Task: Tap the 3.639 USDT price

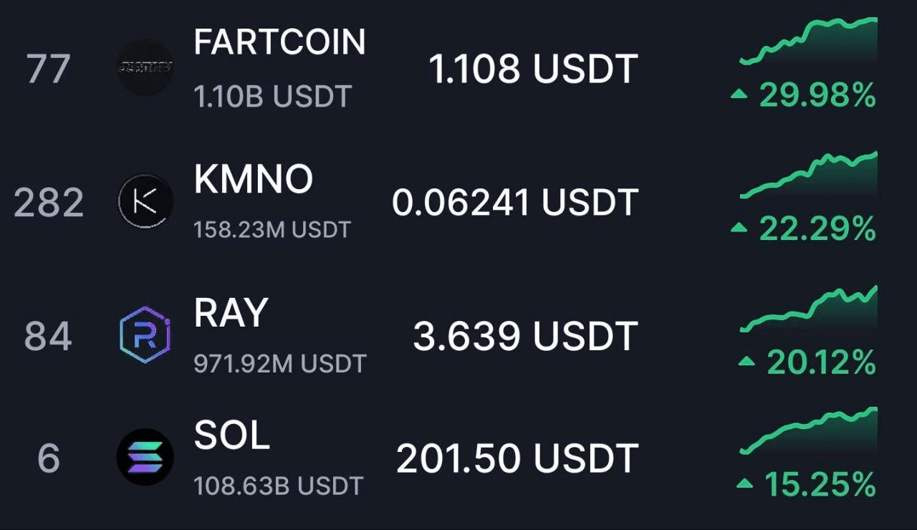Action: (525, 336)
